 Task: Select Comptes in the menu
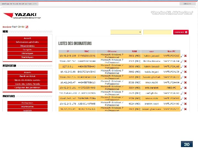click(x=28, y=50)
